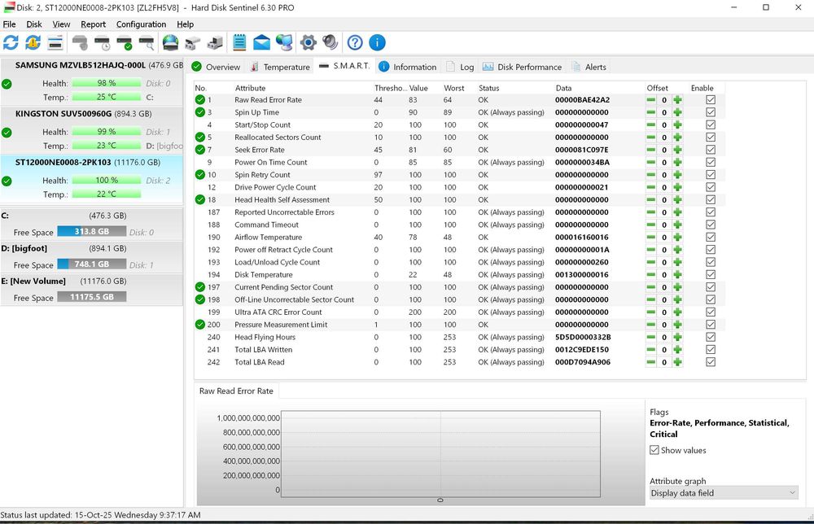This screenshot has height=524, width=814.
Task: Open the Configuration menu
Action: click(x=141, y=24)
